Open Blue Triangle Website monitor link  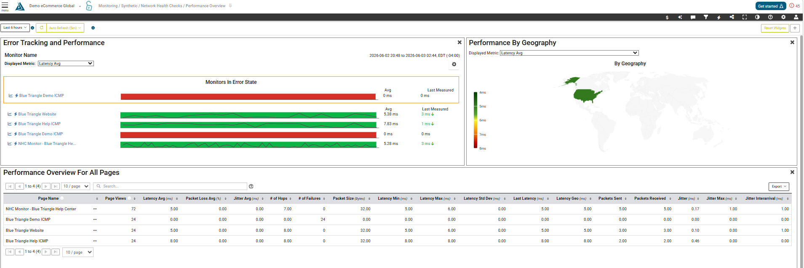tap(37, 114)
